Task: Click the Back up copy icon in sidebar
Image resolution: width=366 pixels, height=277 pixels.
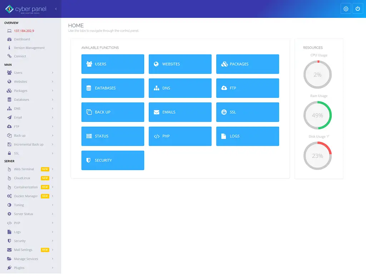Action: tap(9, 135)
